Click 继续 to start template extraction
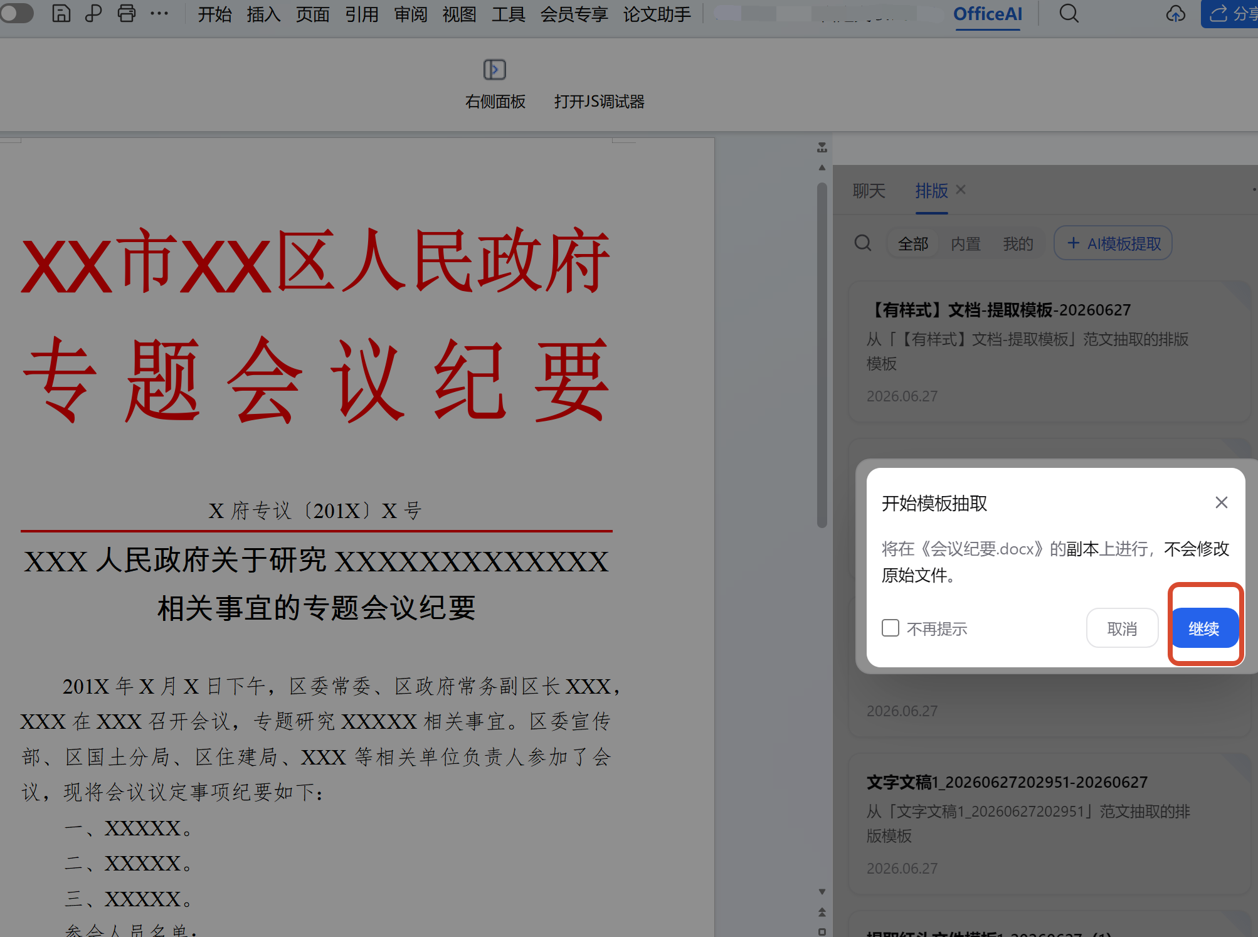This screenshot has height=937, width=1258. 1205,628
